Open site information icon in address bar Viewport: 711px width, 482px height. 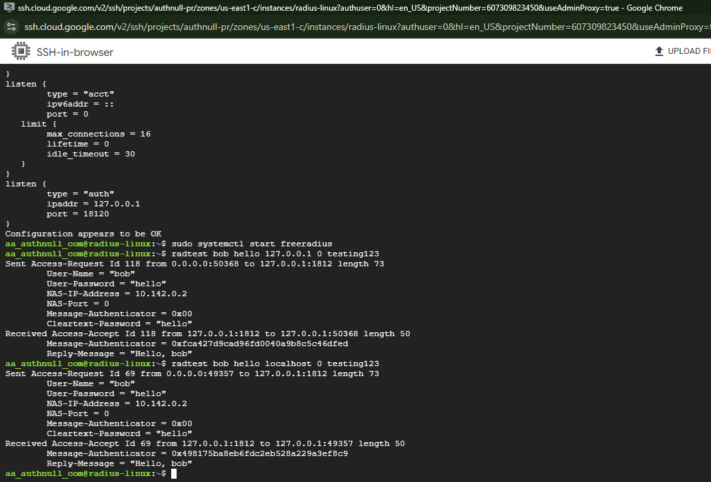(x=11, y=27)
